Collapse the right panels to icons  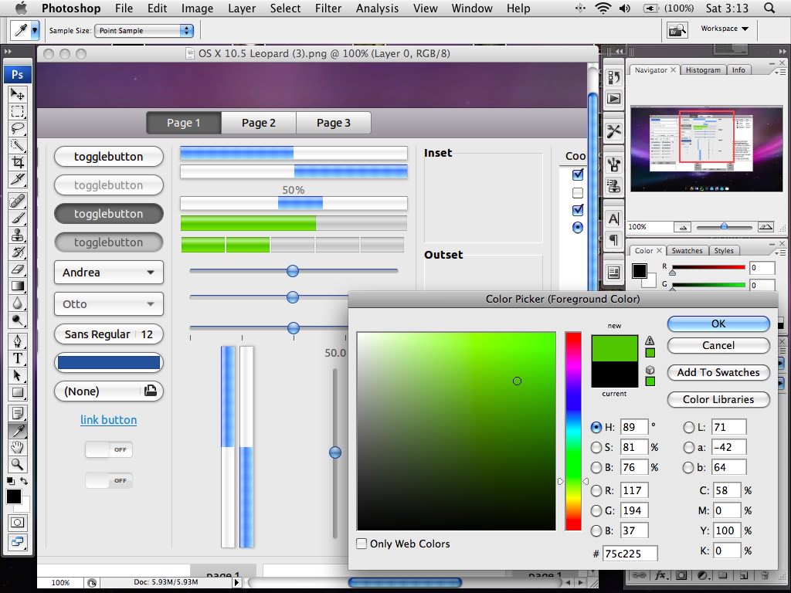(782, 51)
